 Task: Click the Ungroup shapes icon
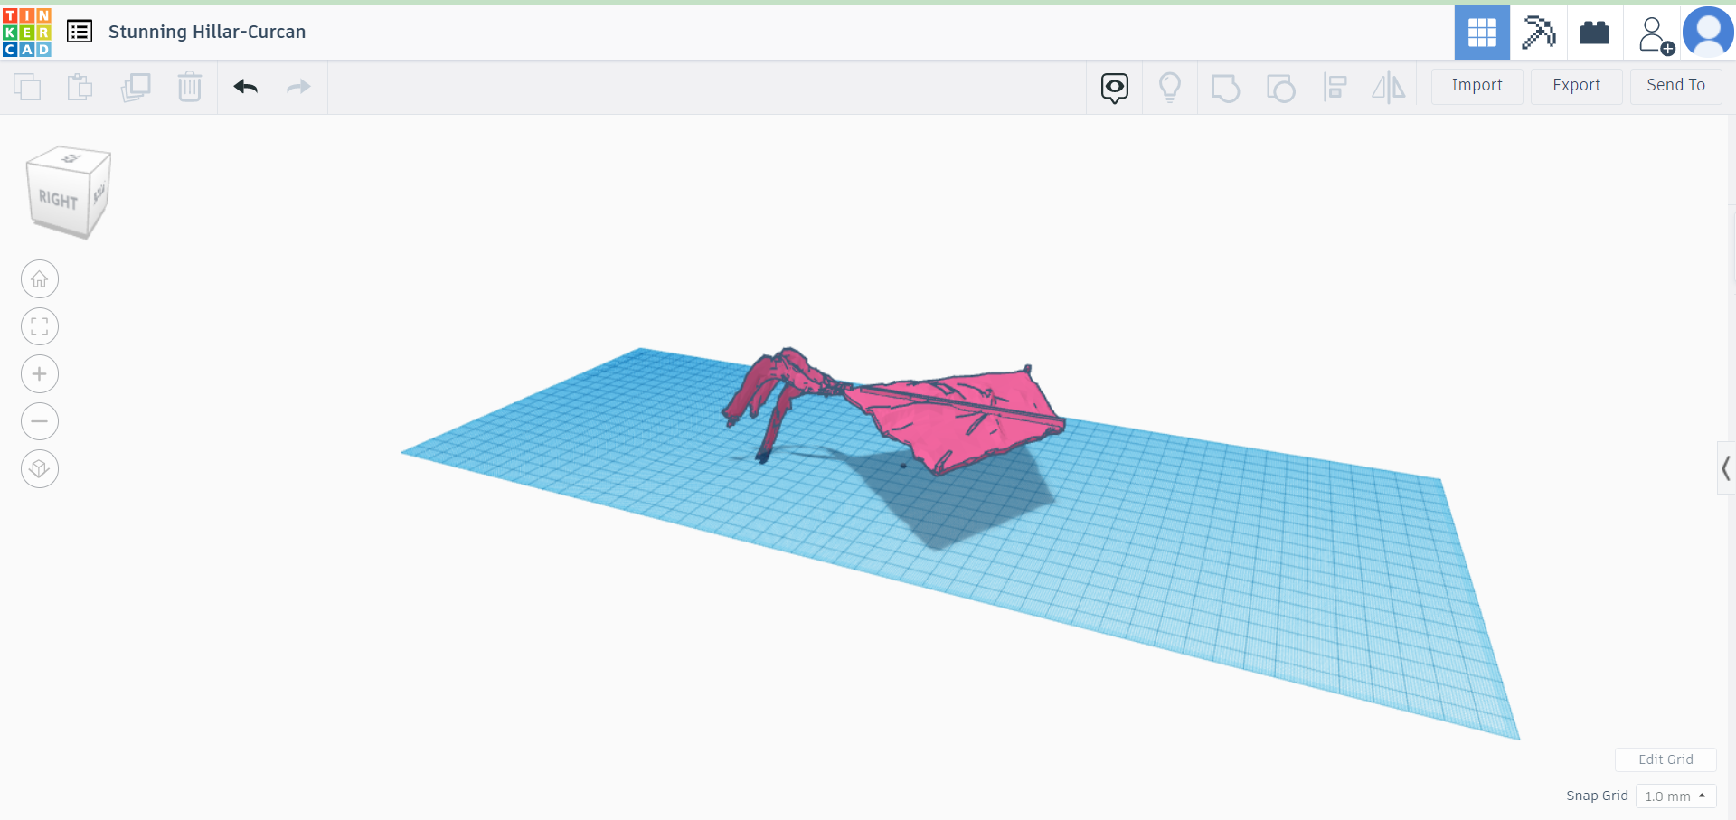point(1280,88)
